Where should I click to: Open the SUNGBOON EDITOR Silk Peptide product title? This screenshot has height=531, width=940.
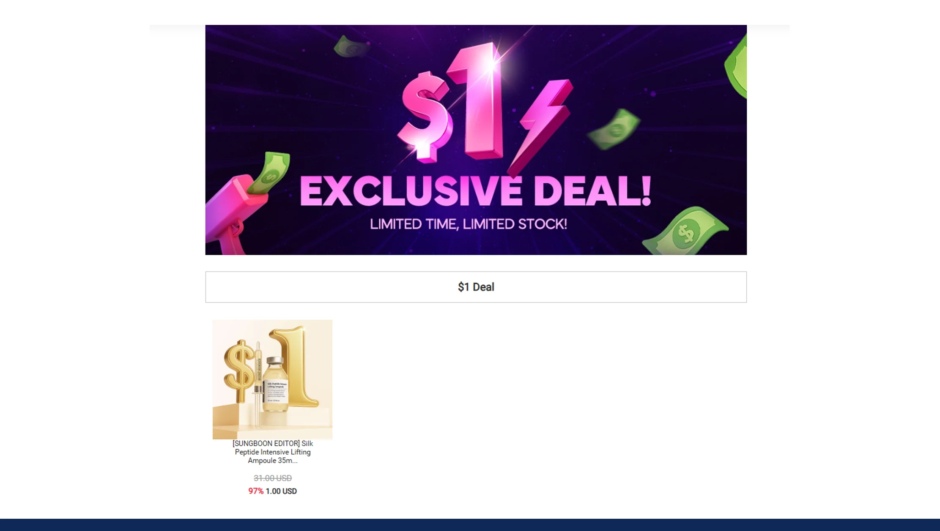click(273, 452)
